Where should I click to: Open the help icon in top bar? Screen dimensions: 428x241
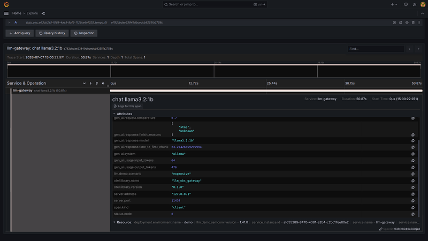(x=406, y=4)
